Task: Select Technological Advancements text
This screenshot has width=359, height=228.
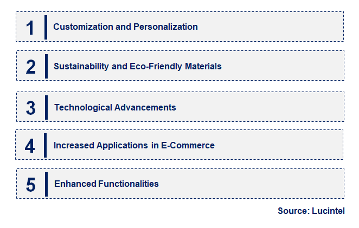Action: click(115, 107)
